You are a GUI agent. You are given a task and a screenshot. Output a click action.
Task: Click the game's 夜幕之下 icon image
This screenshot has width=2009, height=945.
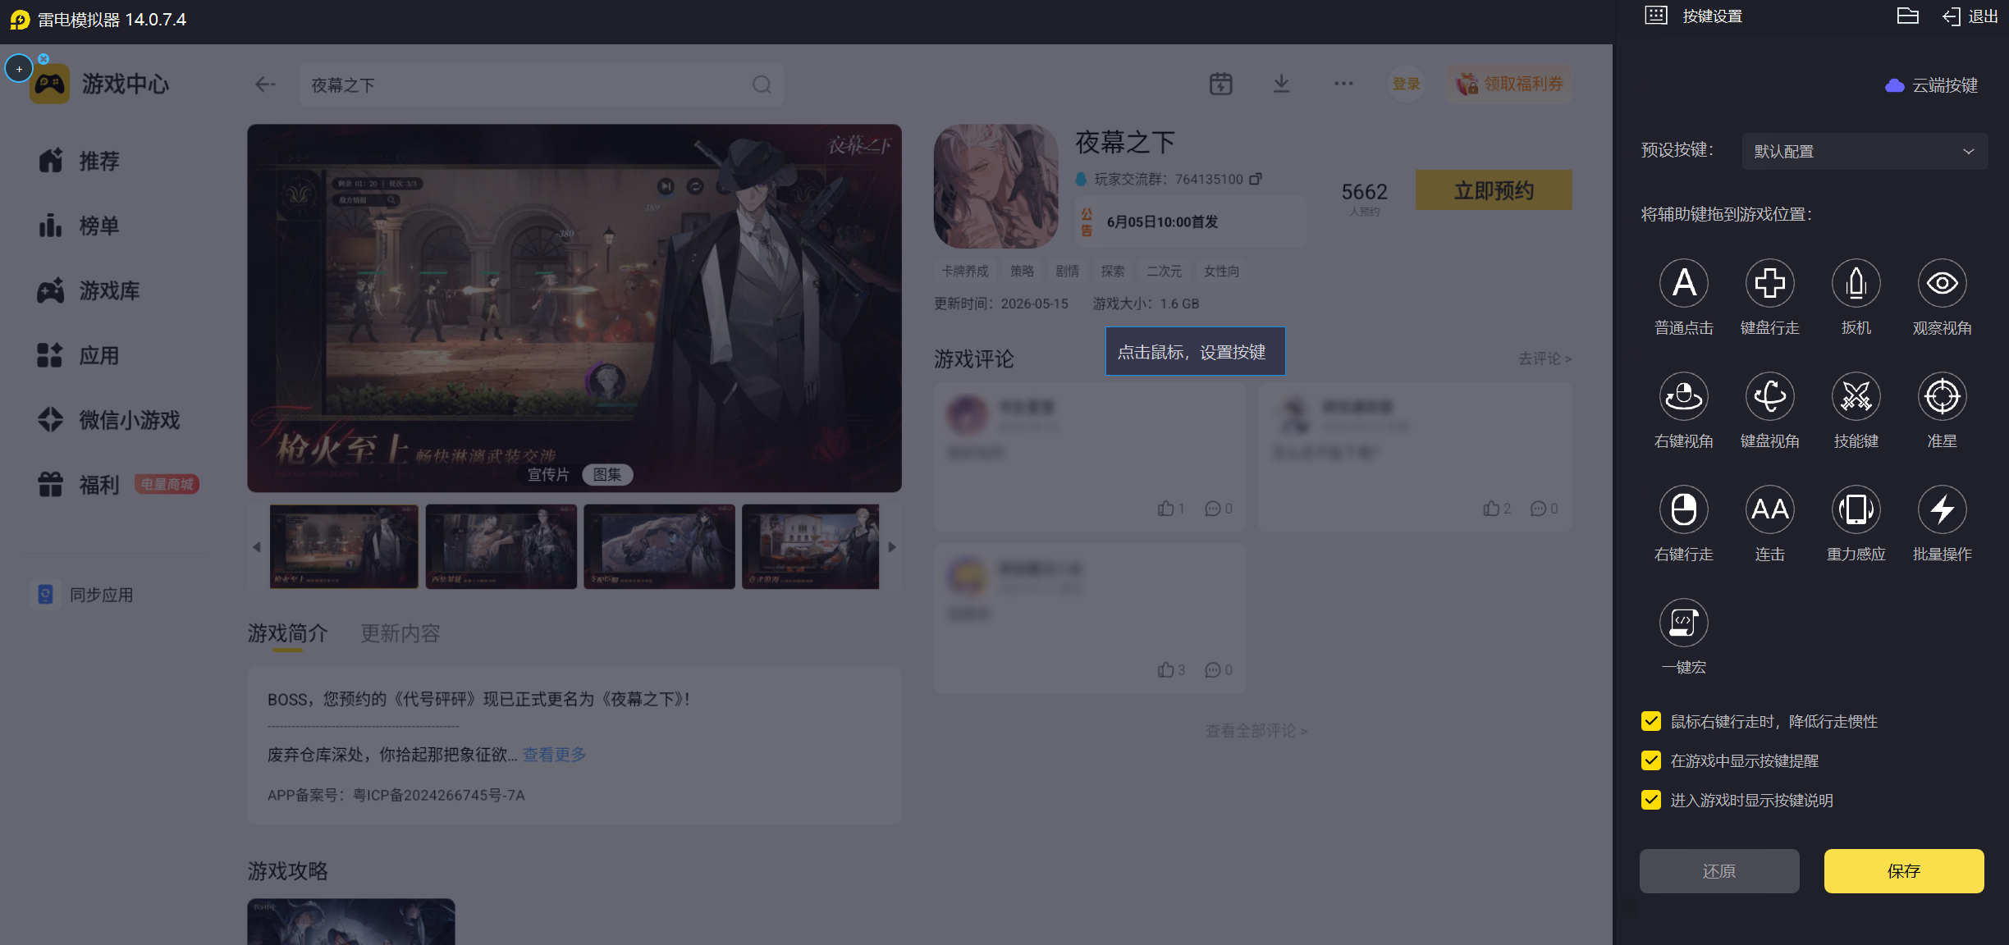point(996,186)
